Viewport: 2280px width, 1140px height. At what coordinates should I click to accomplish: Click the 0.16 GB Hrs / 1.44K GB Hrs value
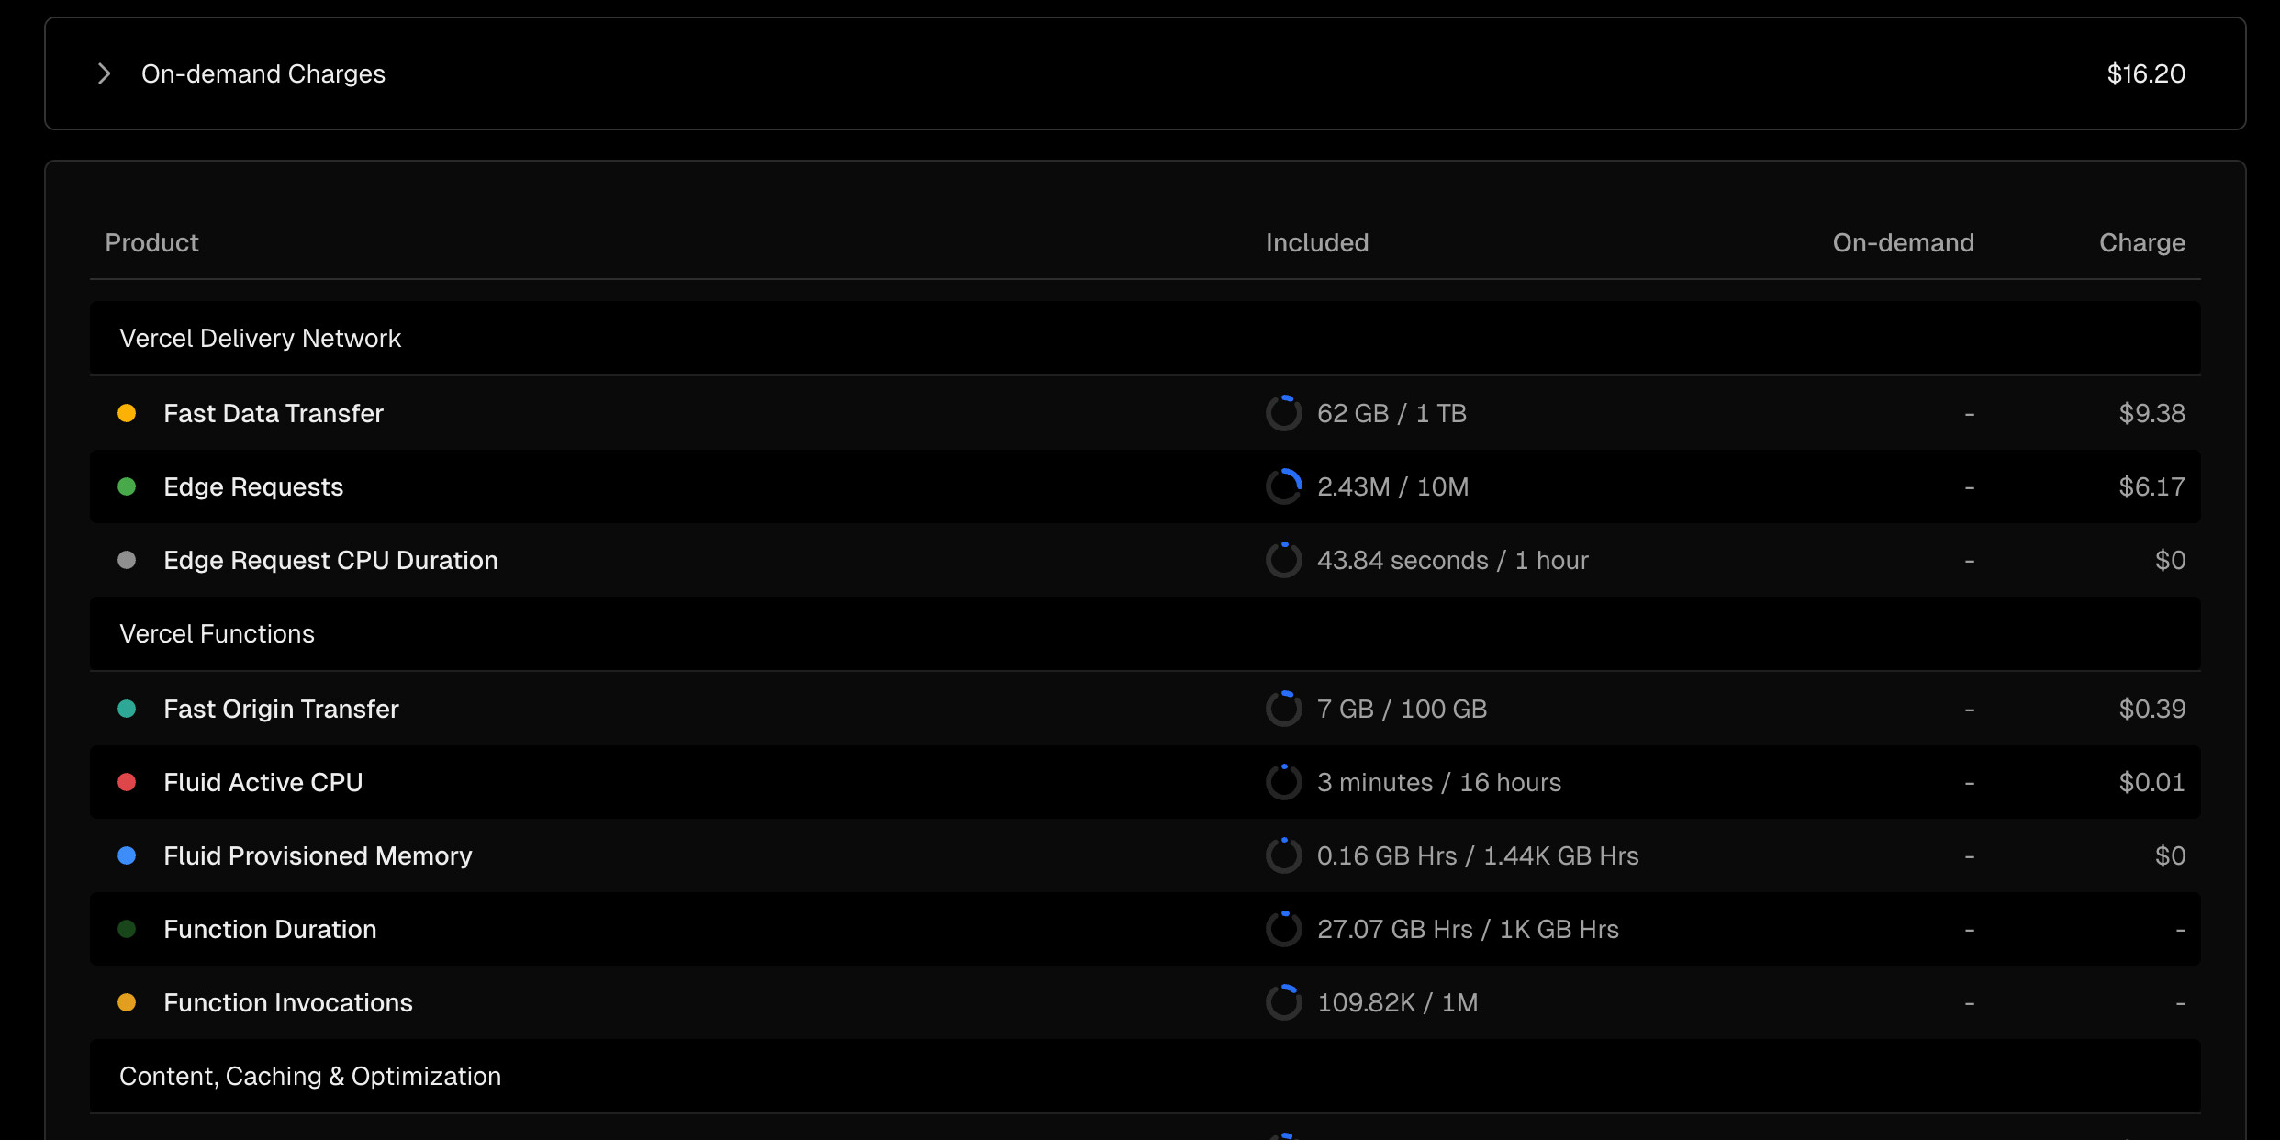[x=1478, y=855]
